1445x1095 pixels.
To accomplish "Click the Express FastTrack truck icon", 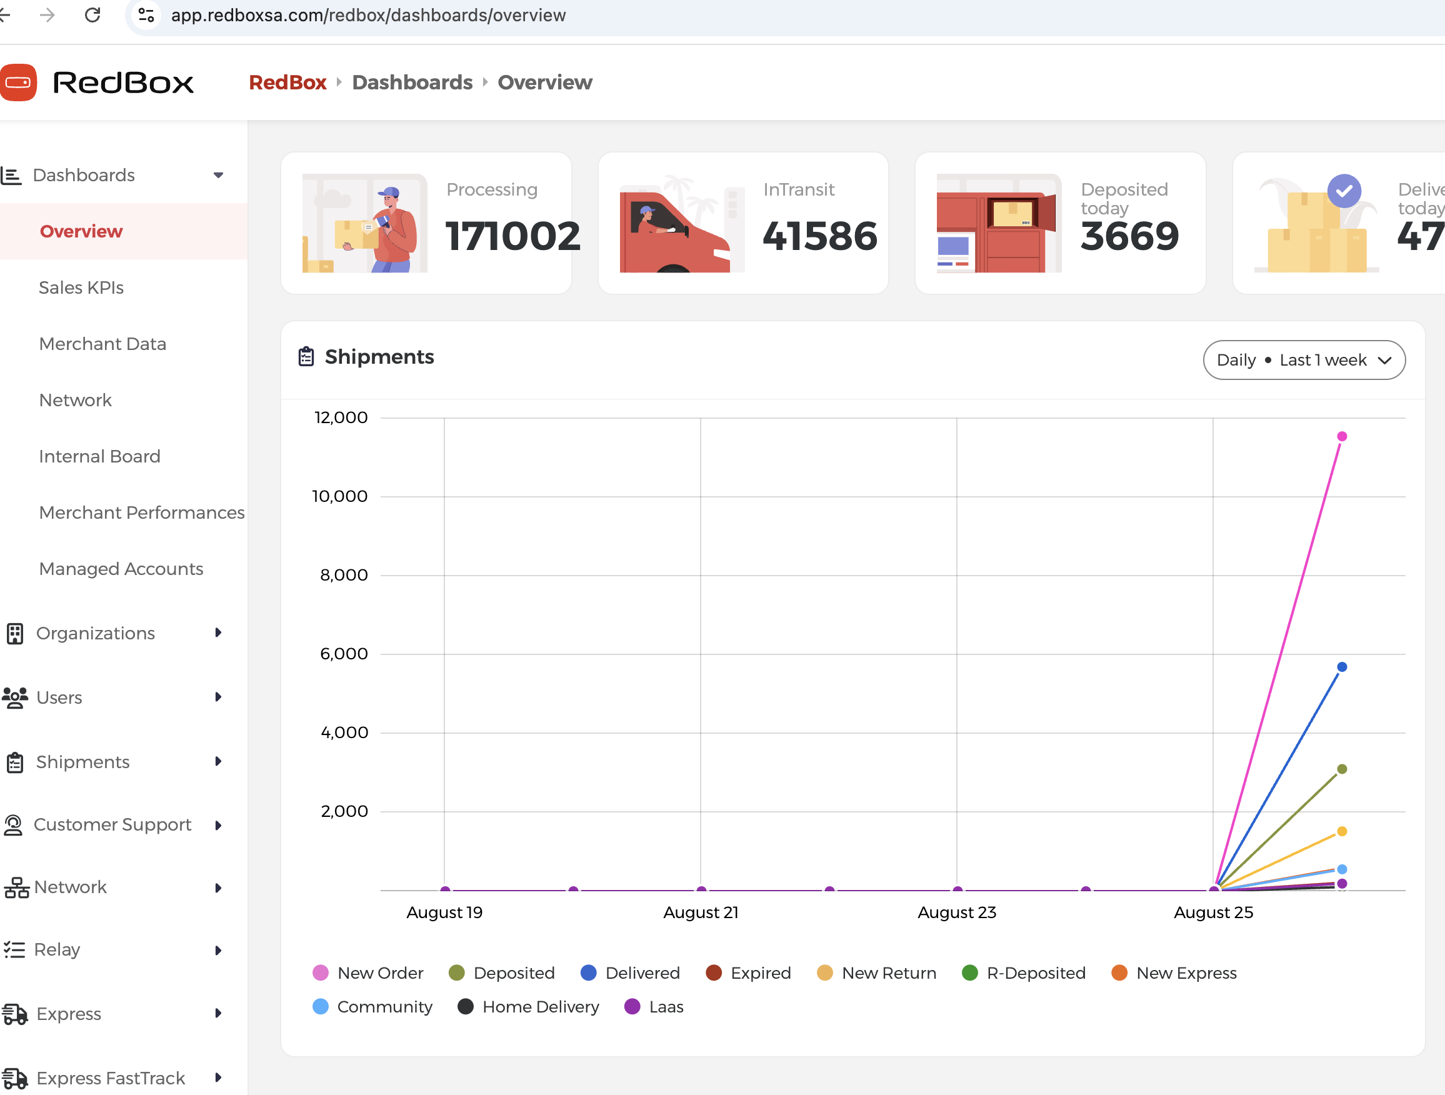I will [14, 1078].
